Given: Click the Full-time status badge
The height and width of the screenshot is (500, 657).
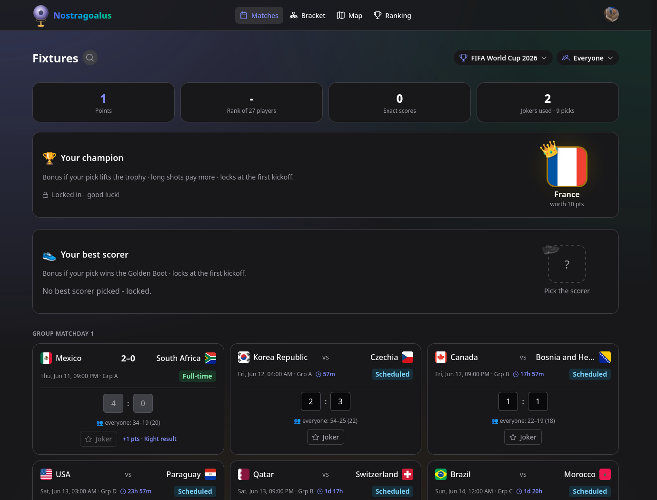Looking at the screenshot, I should coord(197,376).
